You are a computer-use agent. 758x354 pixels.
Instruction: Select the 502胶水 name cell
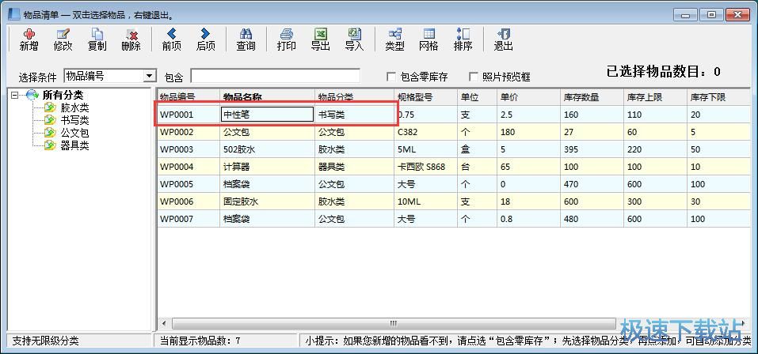(268, 149)
